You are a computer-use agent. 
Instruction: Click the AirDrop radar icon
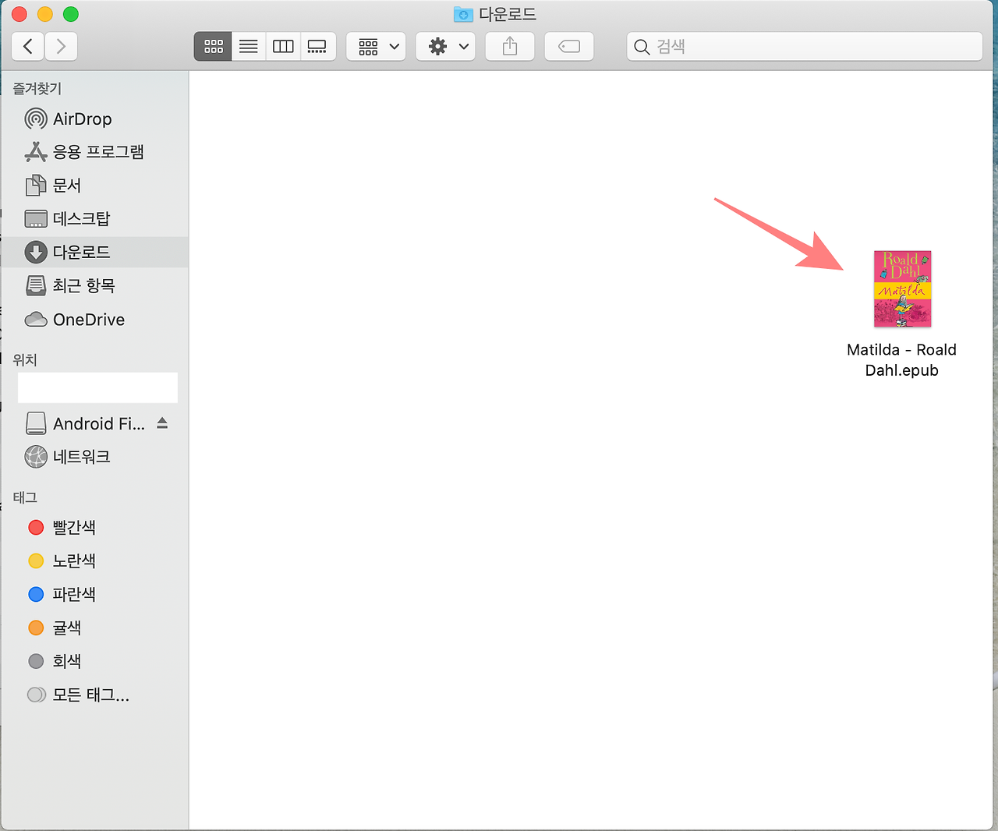pyautogui.click(x=36, y=119)
